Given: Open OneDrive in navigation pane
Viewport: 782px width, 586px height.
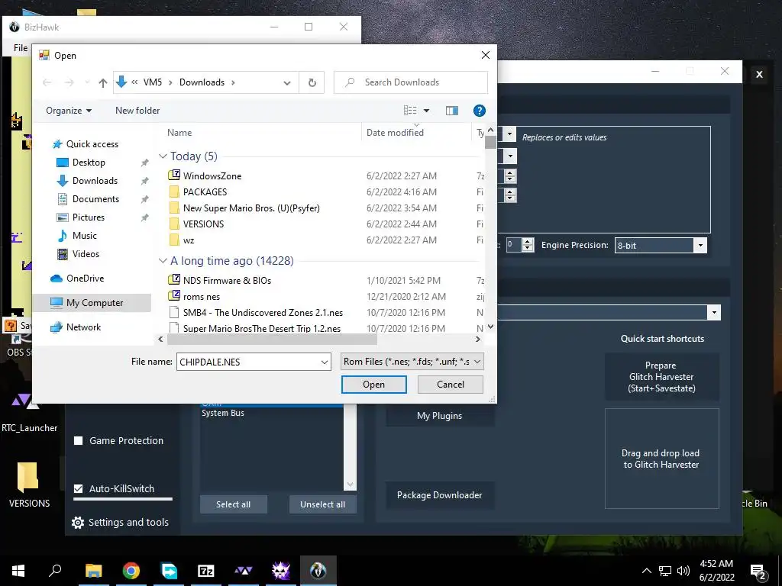Looking at the screenshot, I should (85, 278).
